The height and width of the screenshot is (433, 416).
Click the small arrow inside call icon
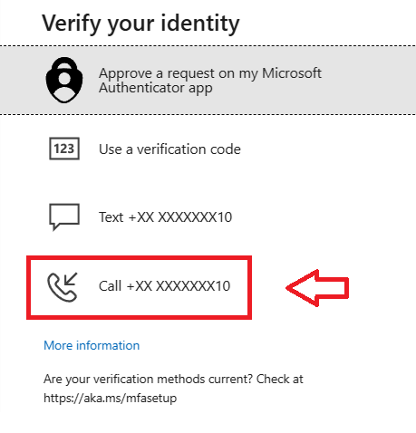pyautogui.click(x=72, y=279)
